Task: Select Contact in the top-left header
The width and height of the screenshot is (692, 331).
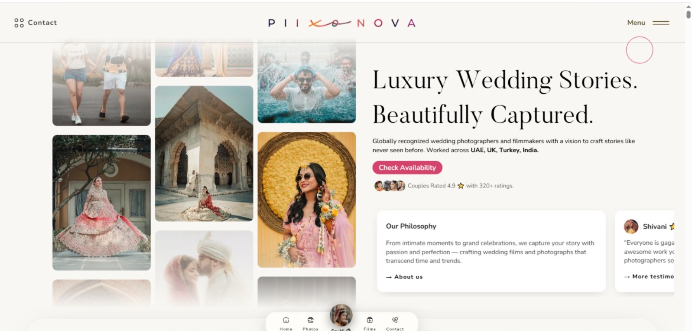Action: pyautogui.click(x=42, y=23)
